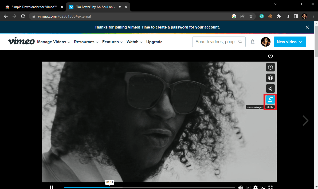Screen dimensions: 318x189
Task: Open the Upgrade page
Action: pyautogui.click(x=154, y=42)
